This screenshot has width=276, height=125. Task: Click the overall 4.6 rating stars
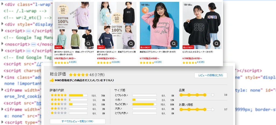click(x=79, y=75)
